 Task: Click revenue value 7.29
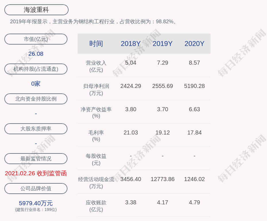162,63
